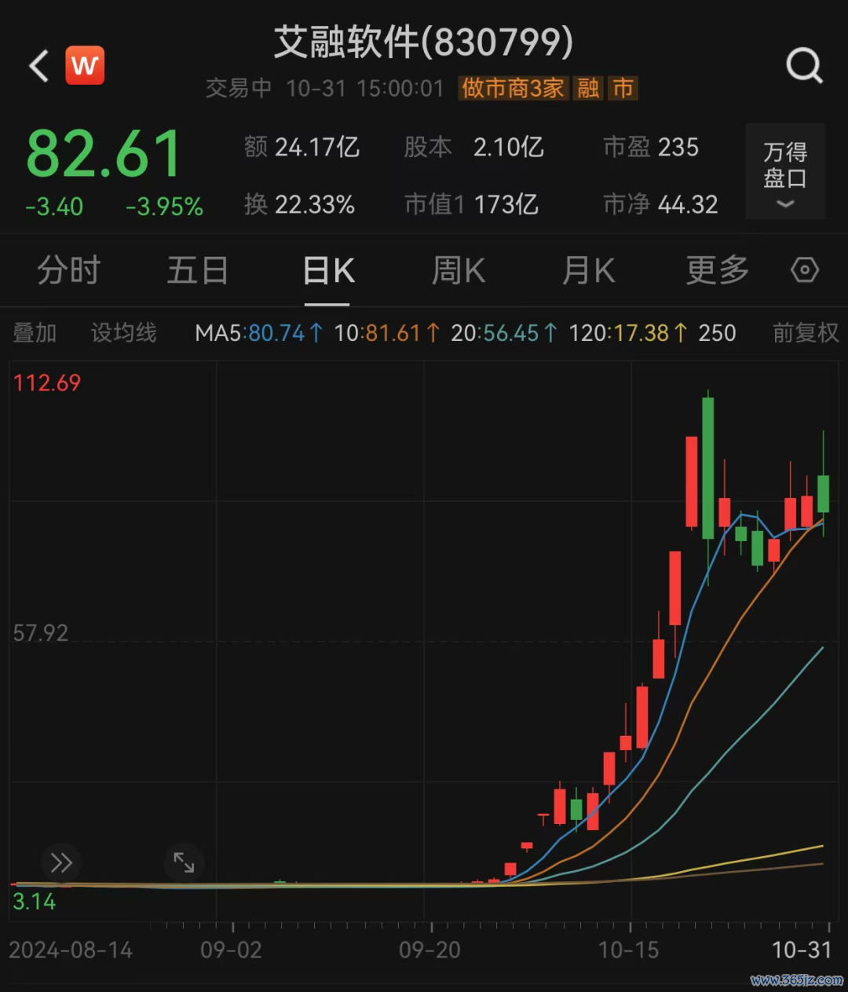Screen dimensions: 848x992
Task: Expand chart to fullscreen icon
Action: click(184, 863)
